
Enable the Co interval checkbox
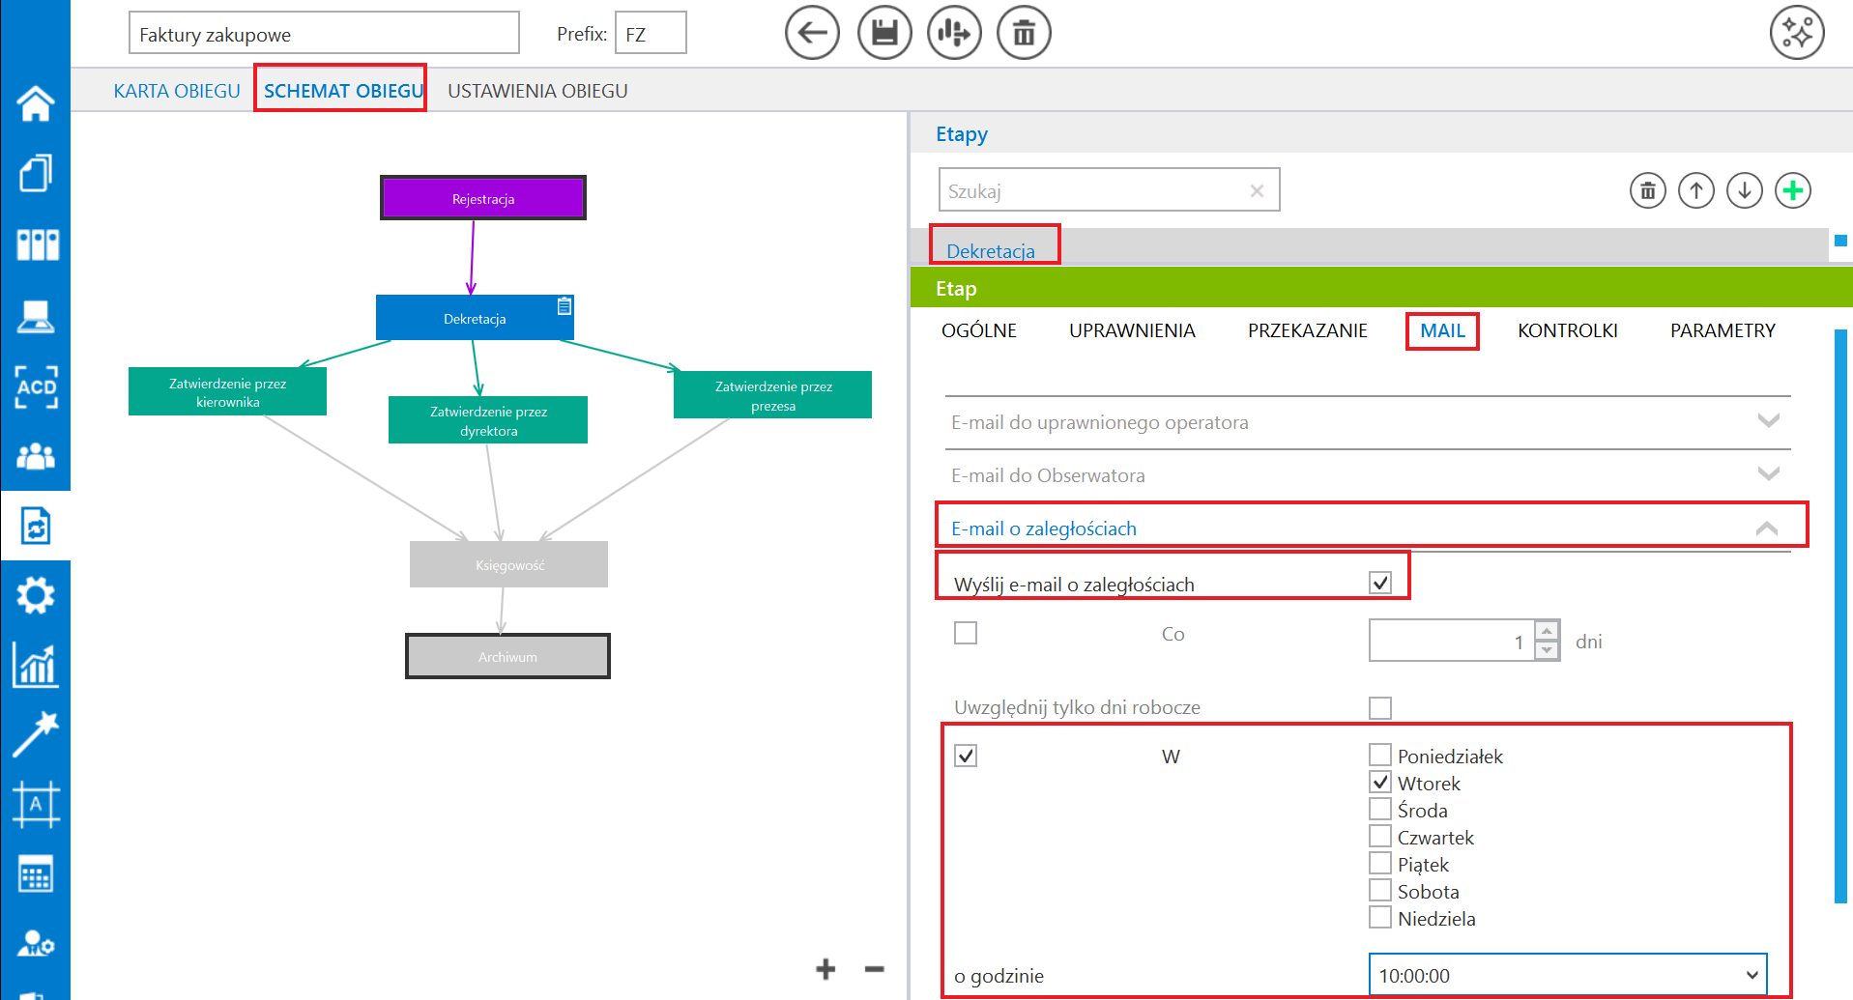(x=966, y=633)
